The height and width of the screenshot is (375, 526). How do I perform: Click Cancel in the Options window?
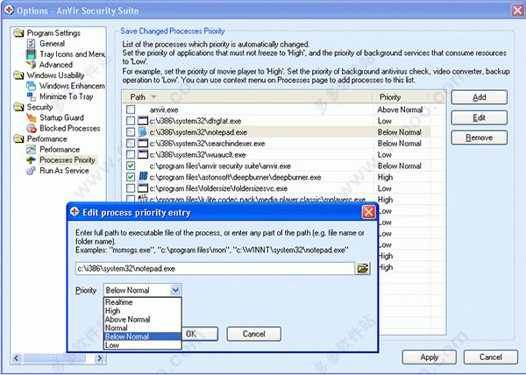[x=490, y=357]
